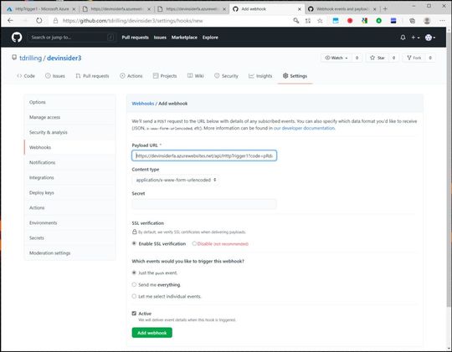Close the Add webhook browser tab
This screenshot has height=352, width=452.
point(299,9)
